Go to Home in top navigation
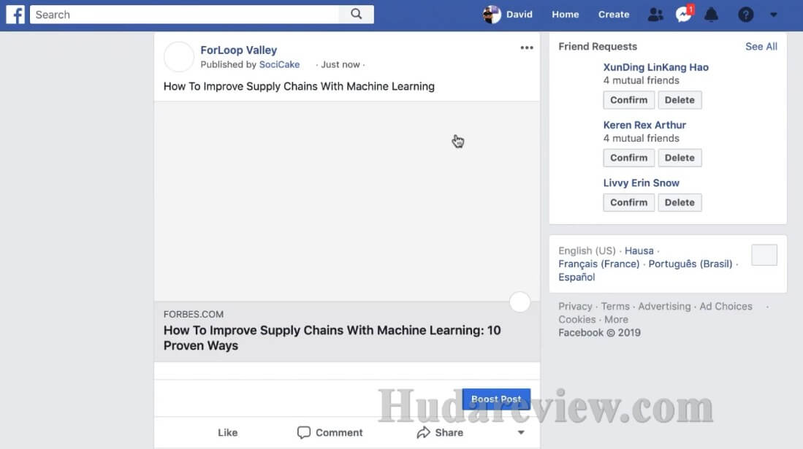 click(566, 15)
